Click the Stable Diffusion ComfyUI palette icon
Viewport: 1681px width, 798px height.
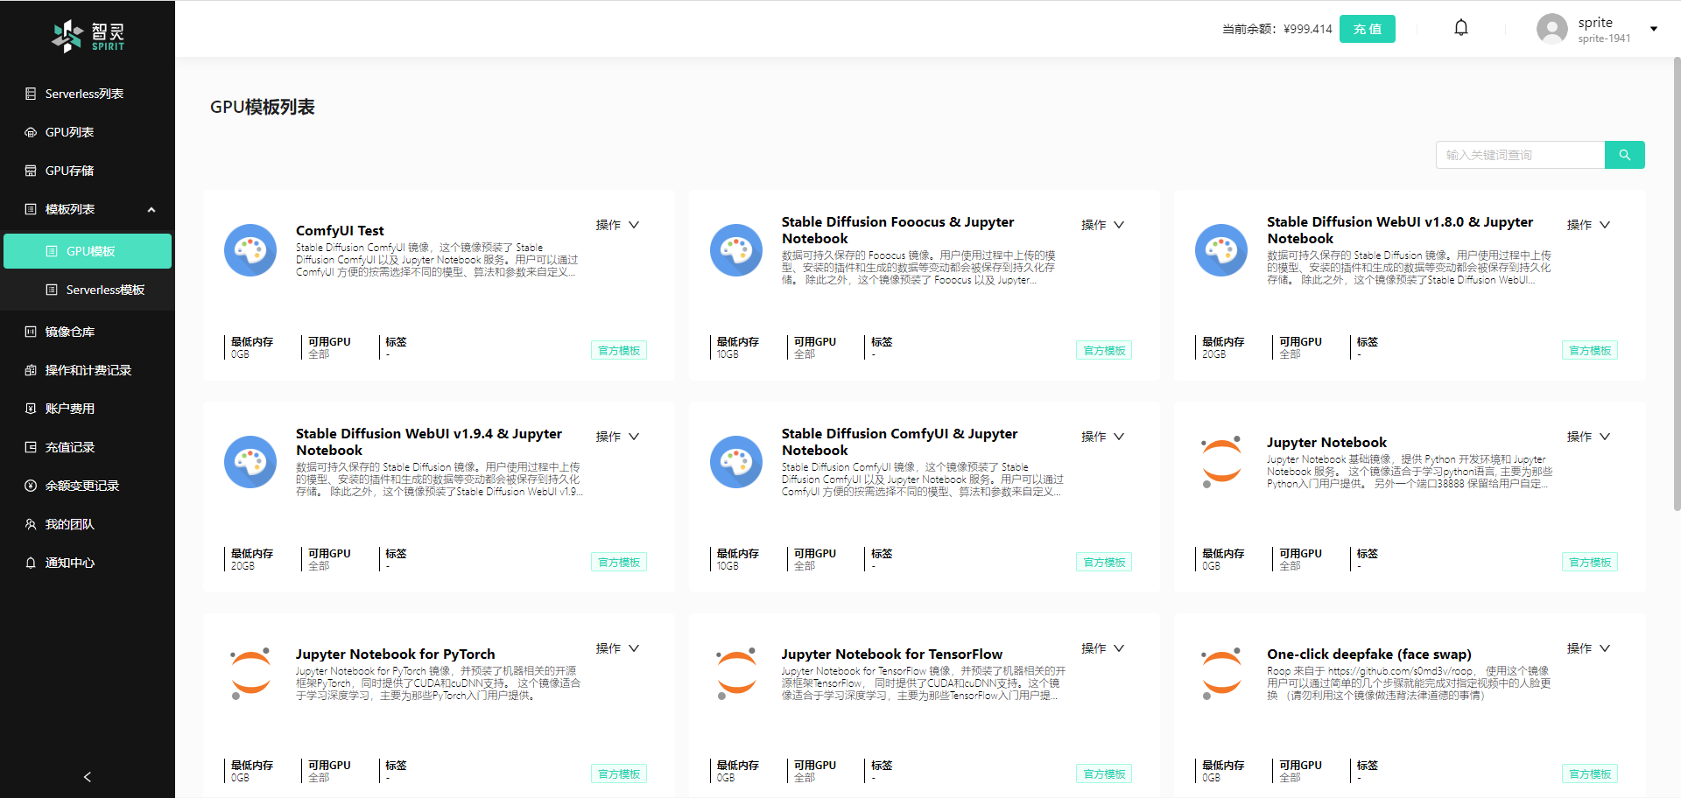[736, 462]
